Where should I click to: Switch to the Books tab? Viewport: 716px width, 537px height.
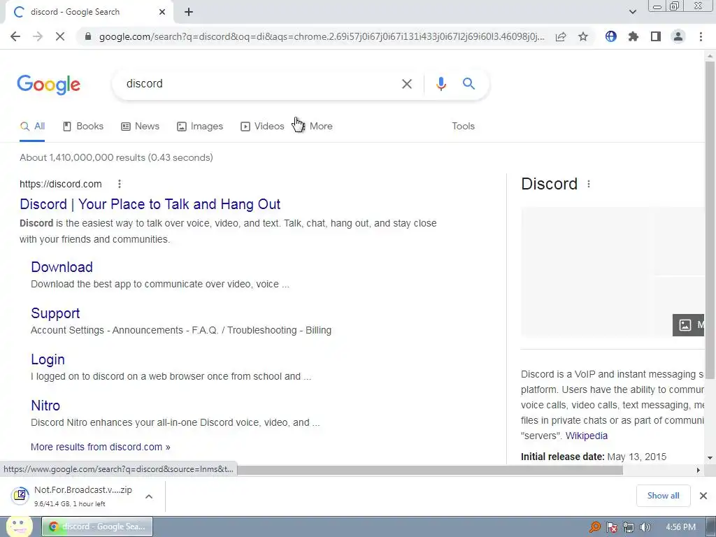click(83, 126)
